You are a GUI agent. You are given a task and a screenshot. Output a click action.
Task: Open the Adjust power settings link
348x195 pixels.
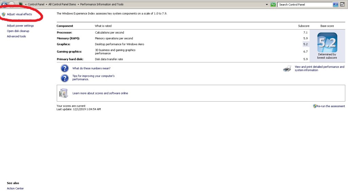20,26
